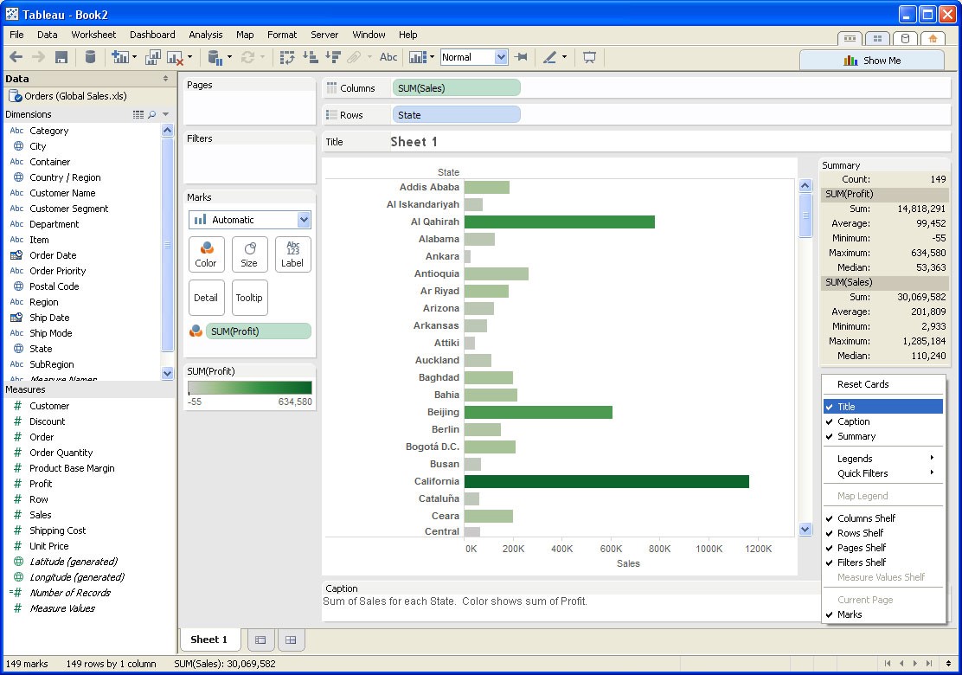Sort bars ascending using toolbar icon
962x675 pixels.
point(310,57)
